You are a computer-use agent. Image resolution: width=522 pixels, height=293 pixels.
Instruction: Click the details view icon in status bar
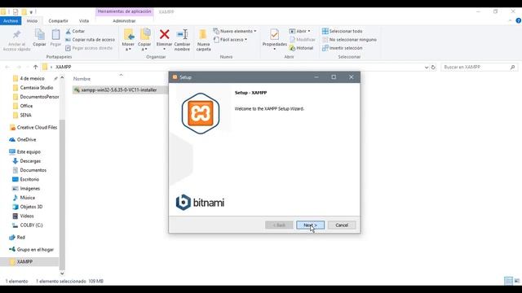(508, 281)
